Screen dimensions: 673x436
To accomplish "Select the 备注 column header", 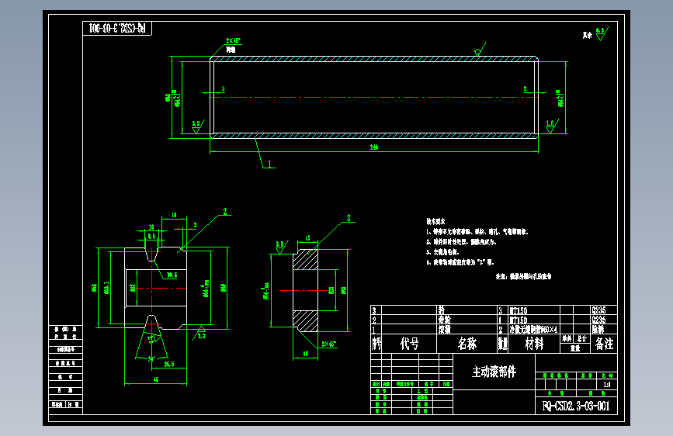I will (x=604, y=344).
